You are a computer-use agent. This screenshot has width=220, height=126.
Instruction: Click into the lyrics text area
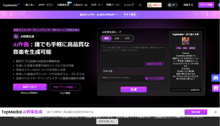pos(134,56)
